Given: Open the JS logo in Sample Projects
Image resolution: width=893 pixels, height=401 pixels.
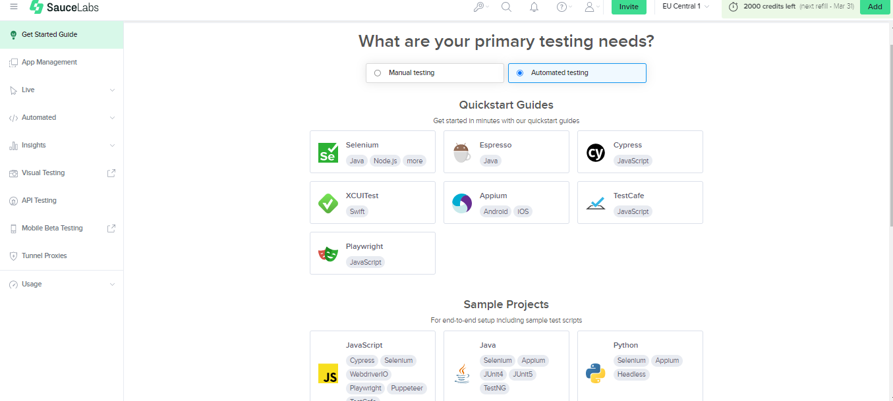Looking at the screenshot, I should point(328,373).
